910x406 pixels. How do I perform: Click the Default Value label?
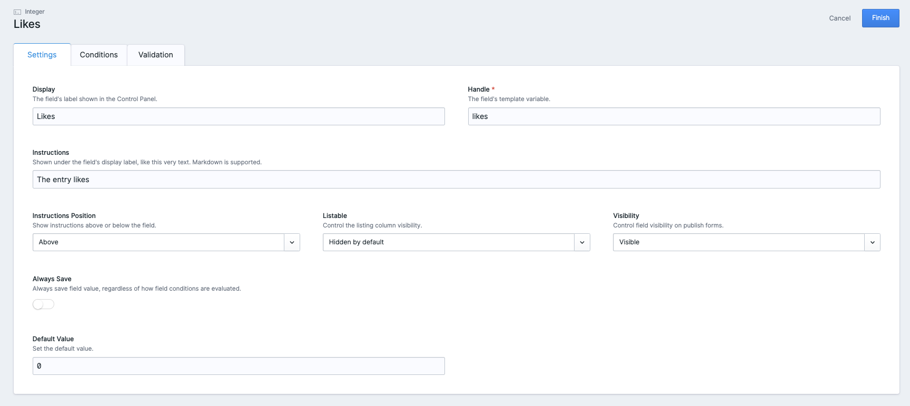tap(53, 339)
